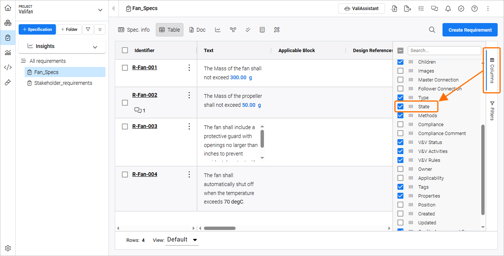Screen dimensions: 504x256
Task: Switch to the Doc tab
Action: pos(197,30)
